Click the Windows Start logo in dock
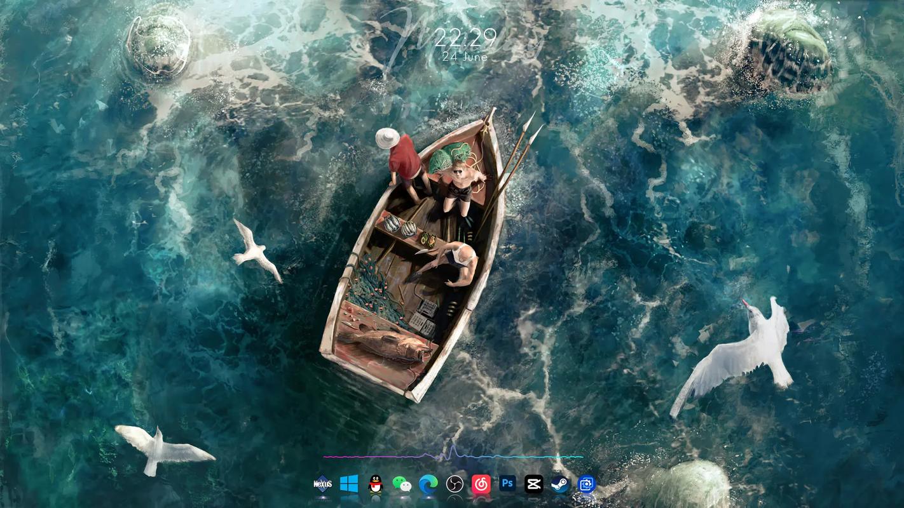904x508 pixels. click(x=349, y=485)
